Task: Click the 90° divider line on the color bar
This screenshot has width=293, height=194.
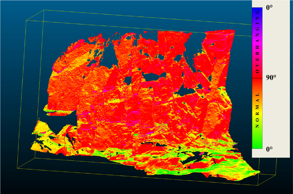Action: 257,78
